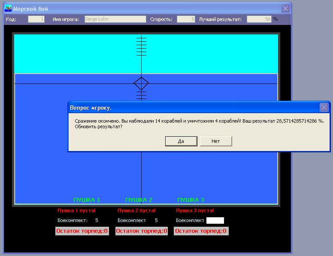Click the Боекомплект value 5 for gun 1
This screenshot has width=333, height=256.
[x=97, y=220]
